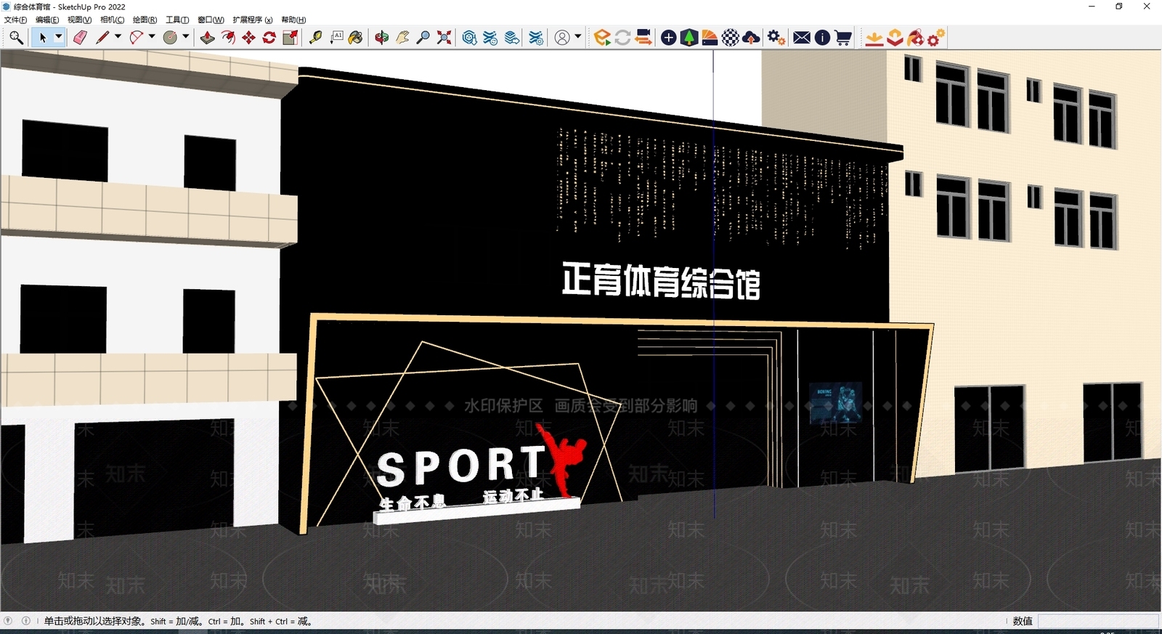Open the 相机(C) menu
The image size is (1162, 634).
[x=112, y=20]
